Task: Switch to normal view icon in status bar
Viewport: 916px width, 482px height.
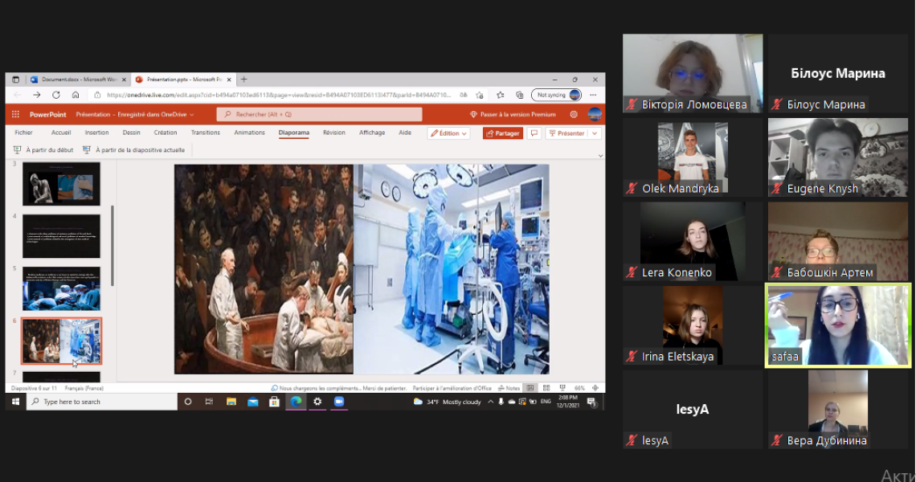Action: pyautogui.click(x=530, y=388)
